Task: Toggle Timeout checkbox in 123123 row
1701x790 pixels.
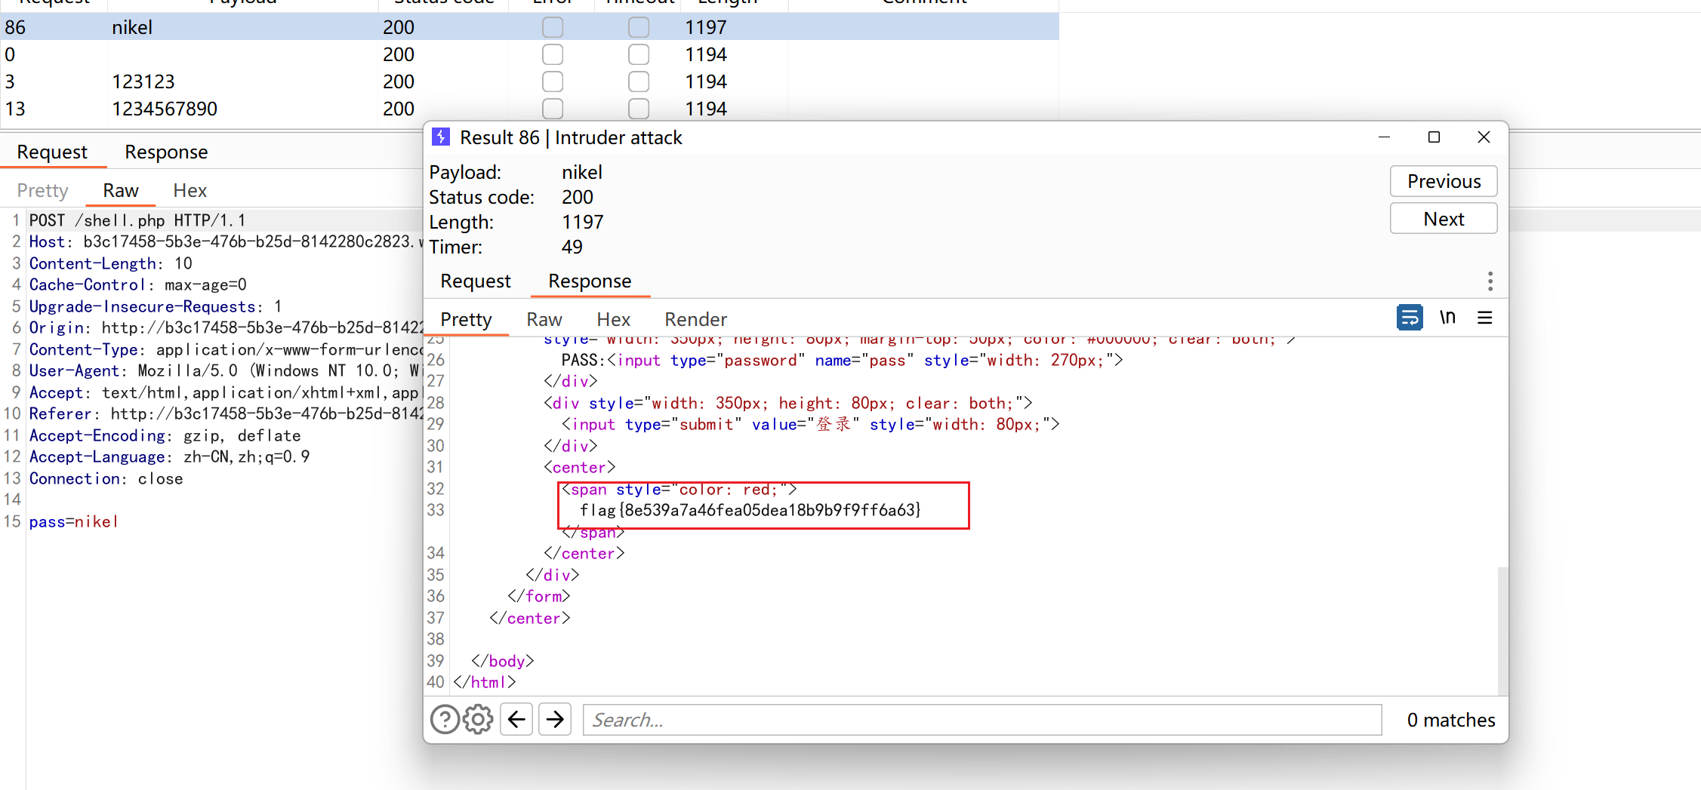Action: (x=639, y=81)
